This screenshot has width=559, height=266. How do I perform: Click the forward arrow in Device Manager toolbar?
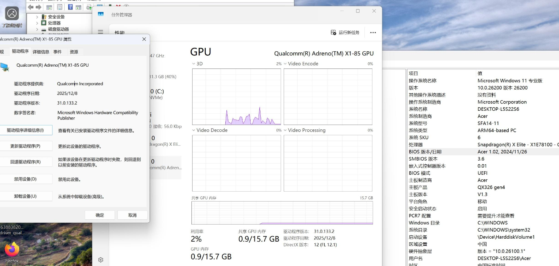(38, 7)
